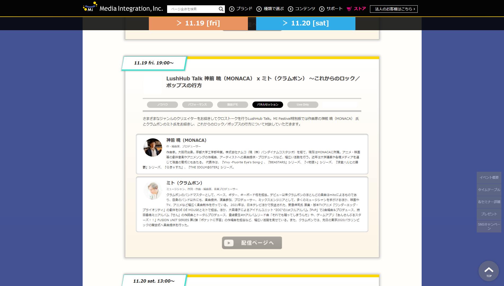Viewport: 504px width, 286px height.
Task: Open the サポート menu
Action: tap(331, 9)
